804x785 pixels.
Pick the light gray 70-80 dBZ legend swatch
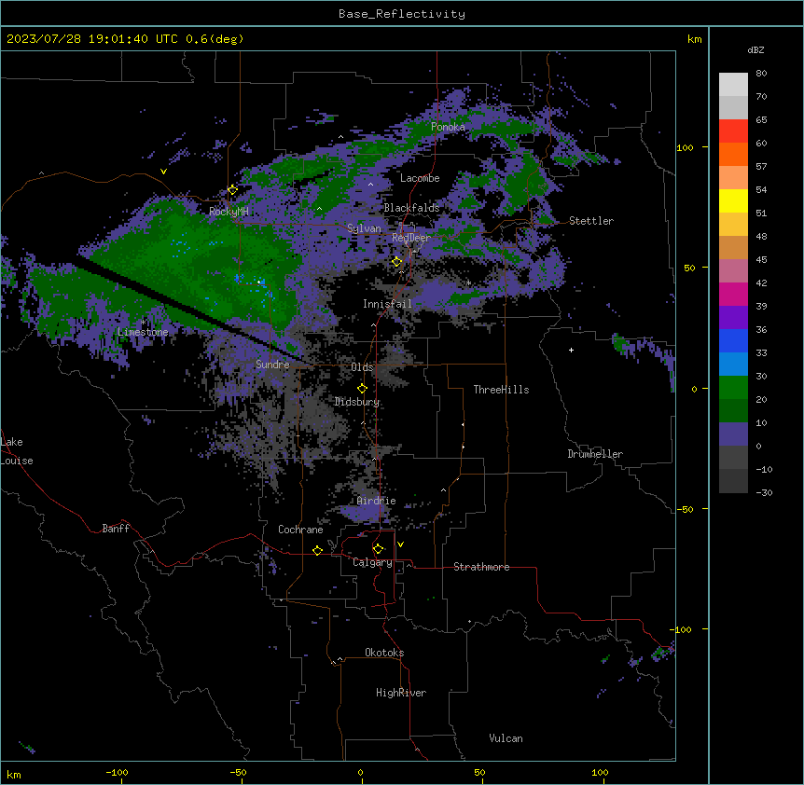click(733, 85)
